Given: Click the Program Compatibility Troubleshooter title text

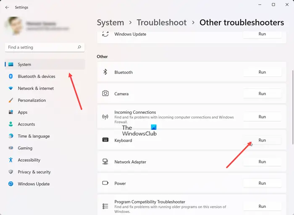Looking at the screenshot, I should click(150, 202).
